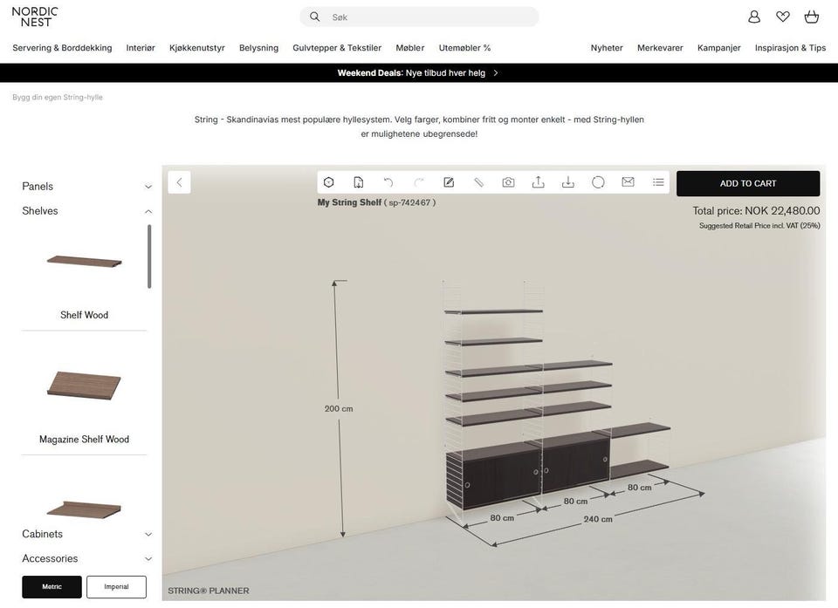The image size is (838, 608).
Task: Click the download tray icon
Action: coord(568,182)
